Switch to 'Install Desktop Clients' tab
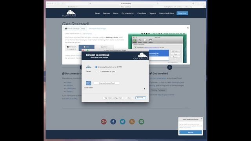The width and height of the screenshot is (251, 141). tap(75, 29)
